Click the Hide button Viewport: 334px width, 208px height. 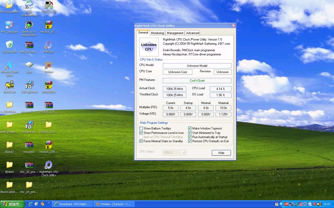[221, 153]
